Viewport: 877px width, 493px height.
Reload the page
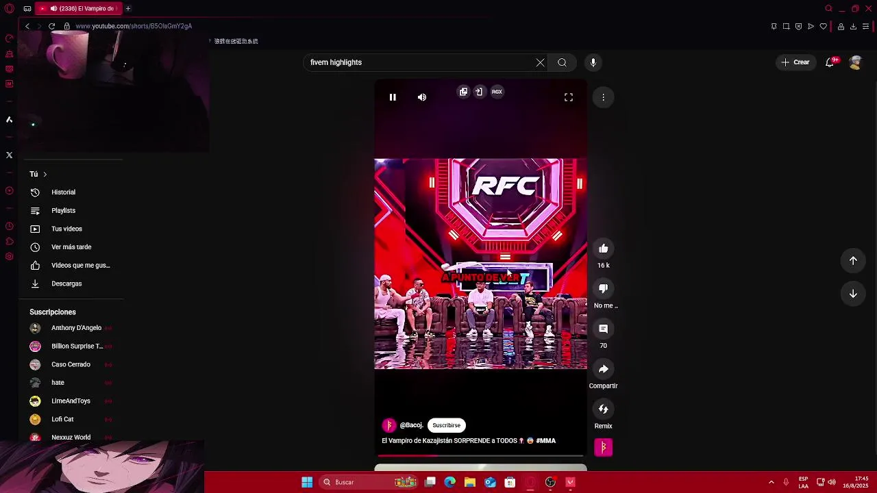tap(51, 26)
